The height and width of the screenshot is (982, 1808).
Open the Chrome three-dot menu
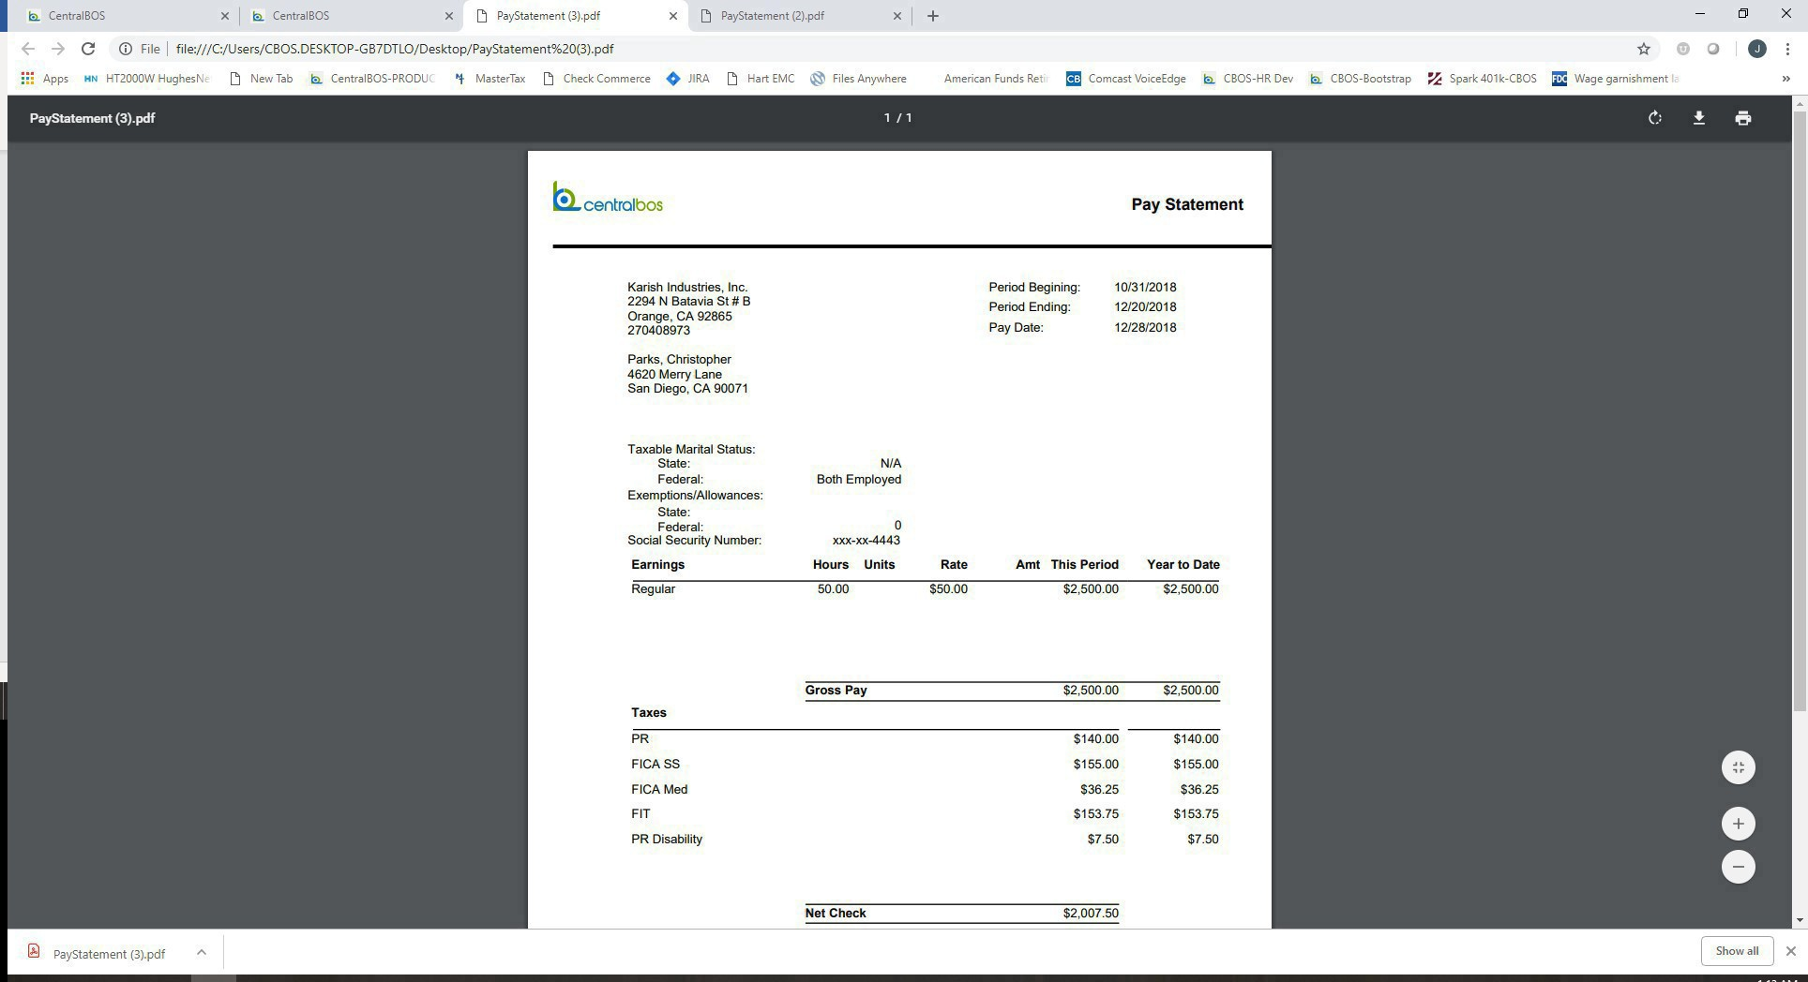point(1787,49)
